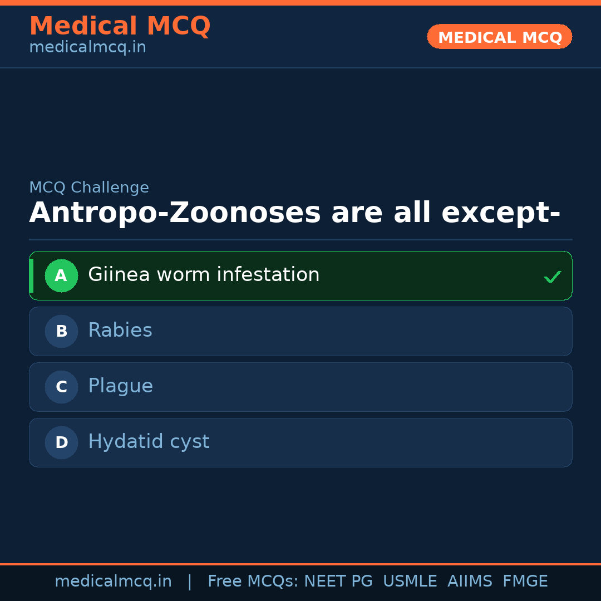Choose the Giinea worm infestation answer text

(x=204, y=275)
